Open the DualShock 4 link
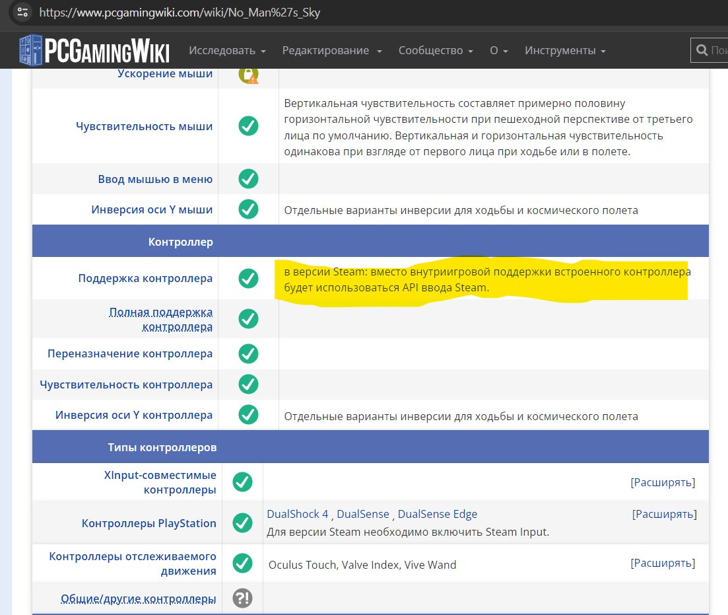Image resolution: width=728 pixels, height=615 pixels. [x=297, y=514]
